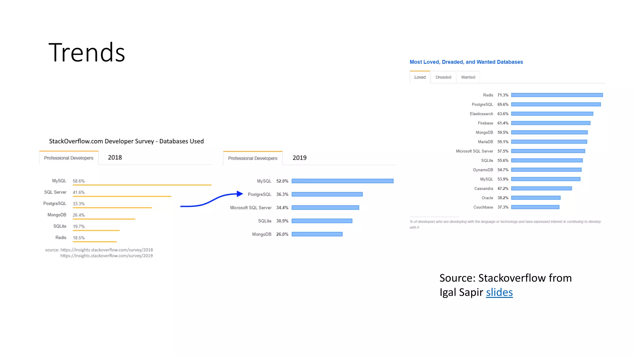This screenshot has width=634, height=356.
Task: Click the survey/2019 source URL
Action: (106, 256)
